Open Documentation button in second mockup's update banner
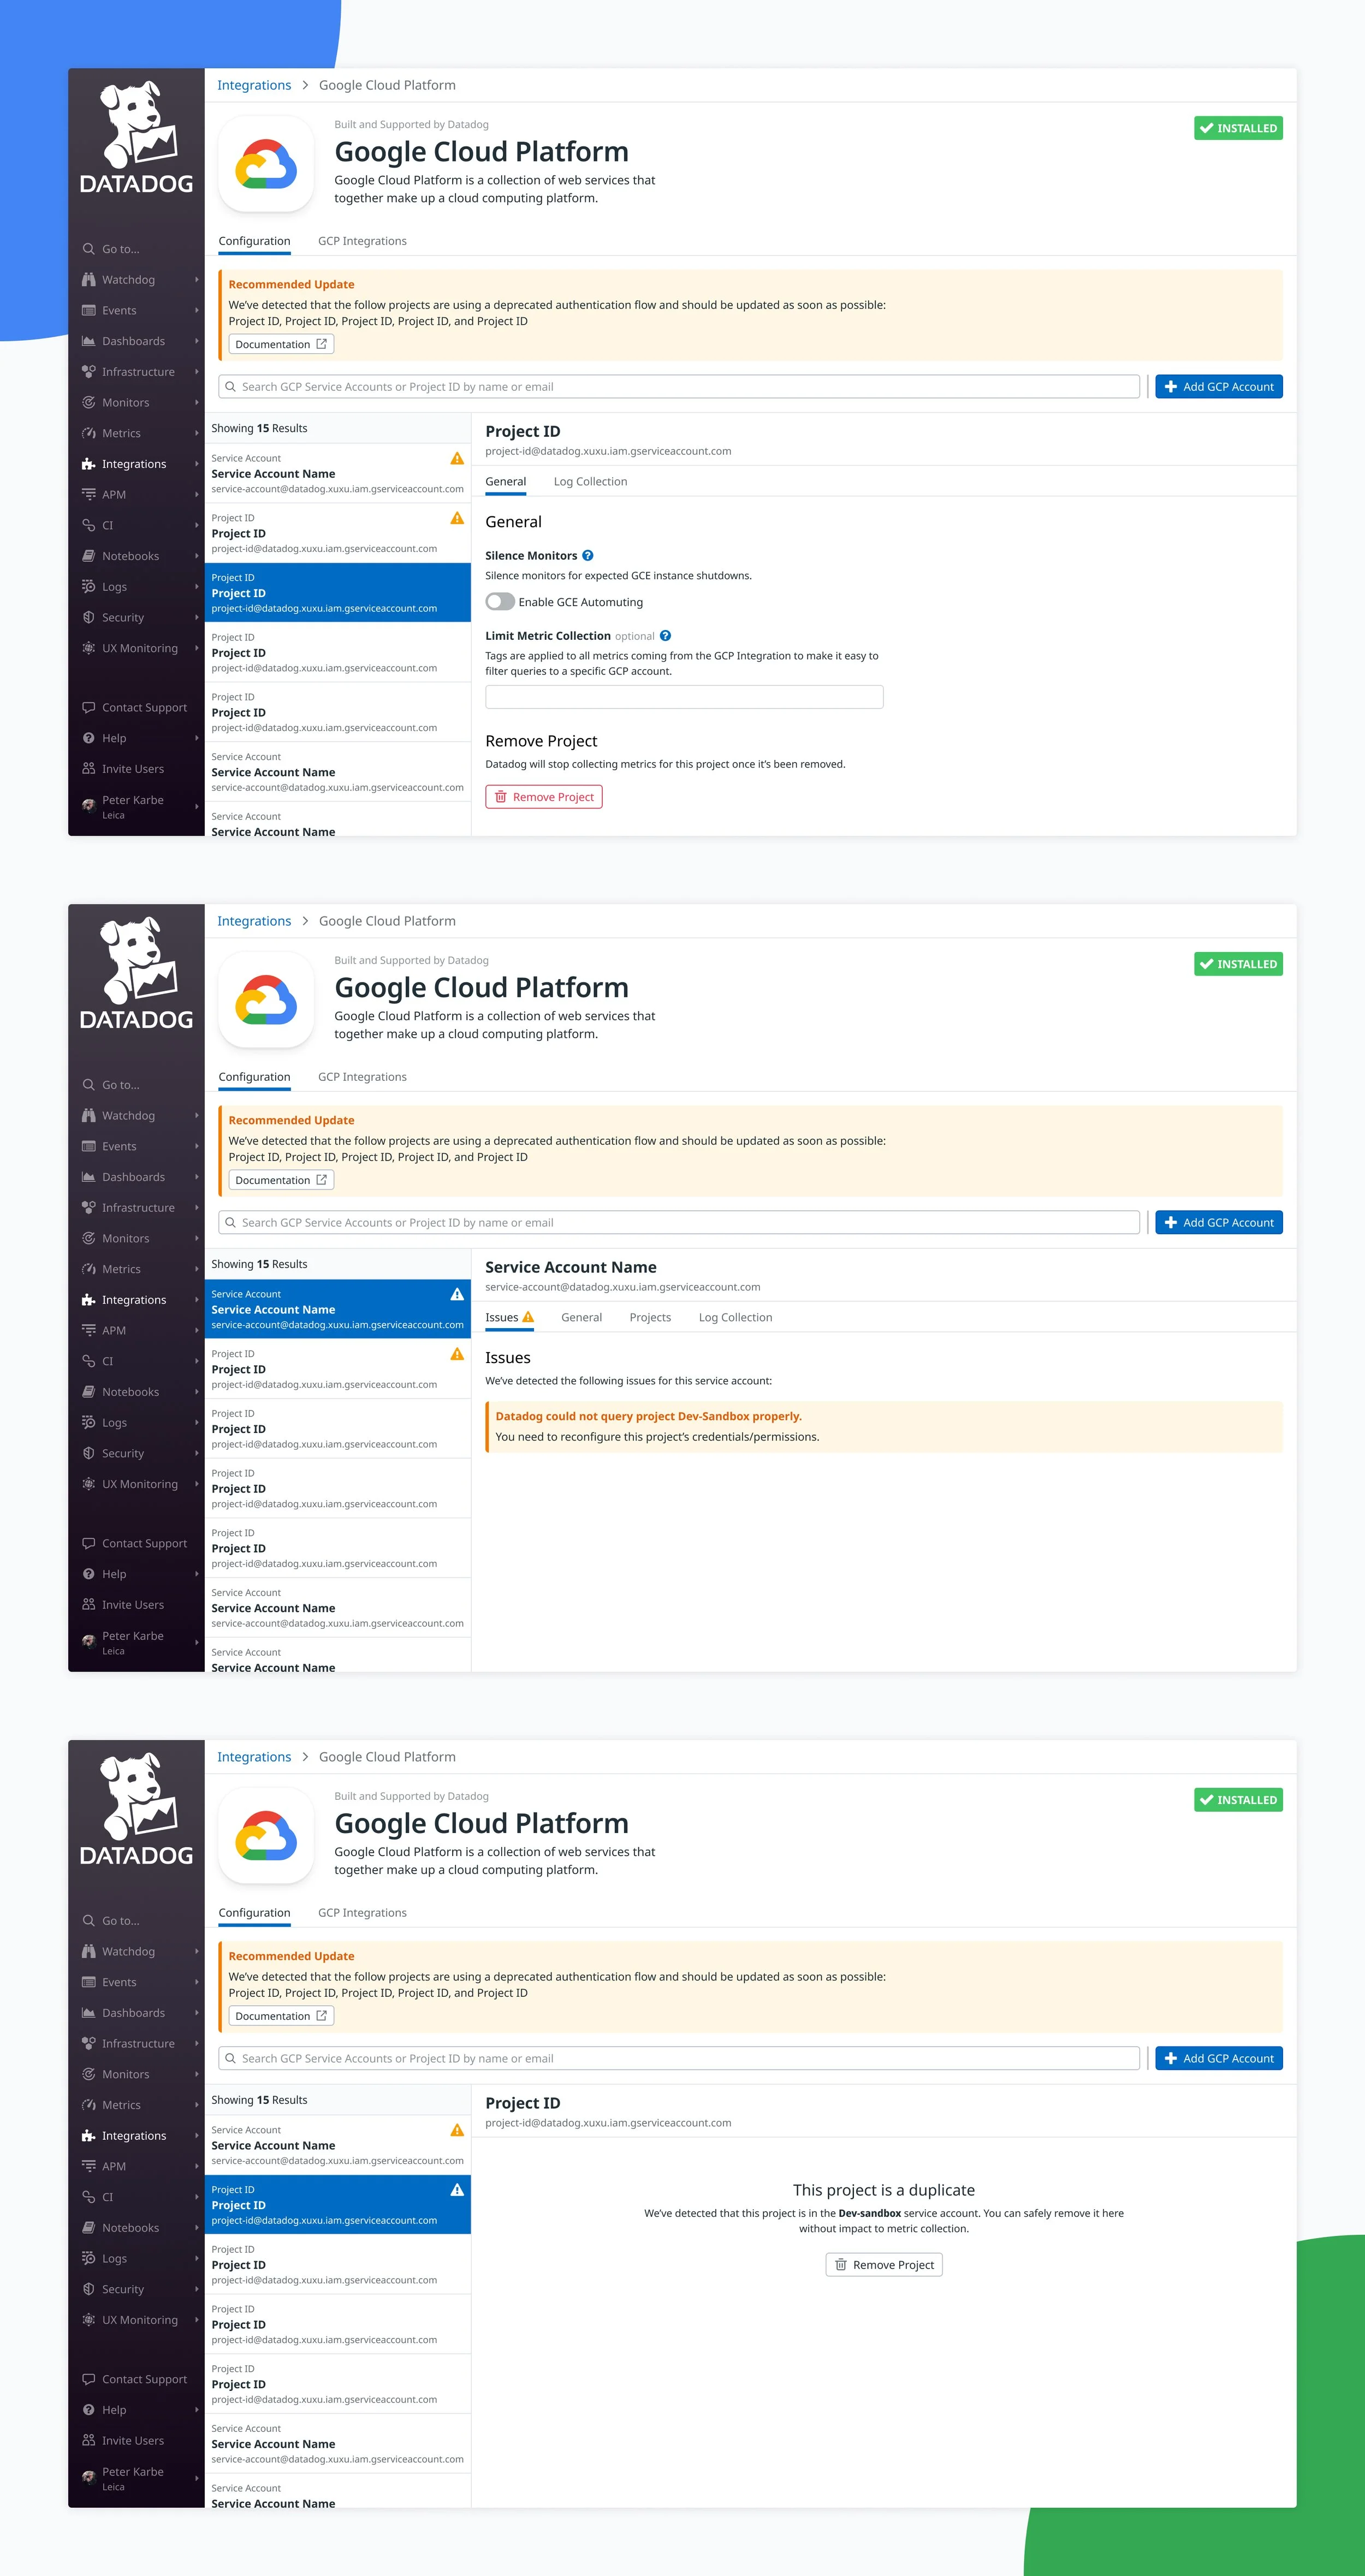The width and height of the screenshot is (1365, 2576). (x=281, y=1181)
